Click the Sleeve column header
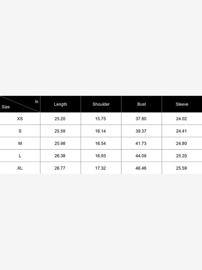The width and height of the screenshot is (202, 270). pos(182,104)
